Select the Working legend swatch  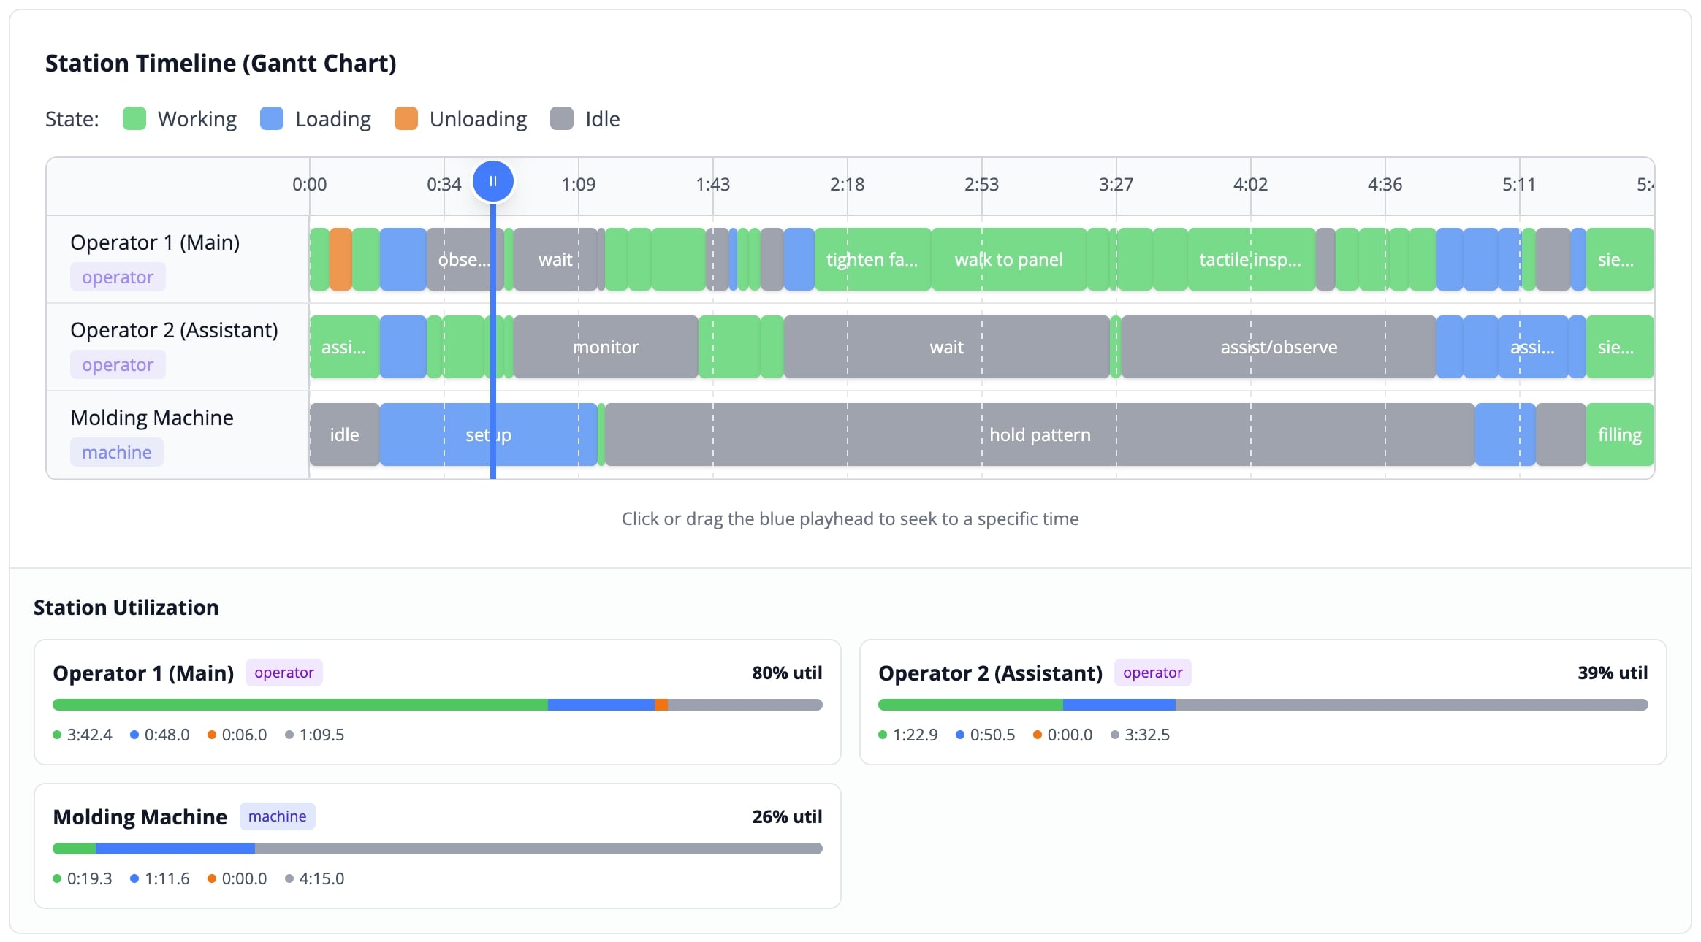[135, 118]
